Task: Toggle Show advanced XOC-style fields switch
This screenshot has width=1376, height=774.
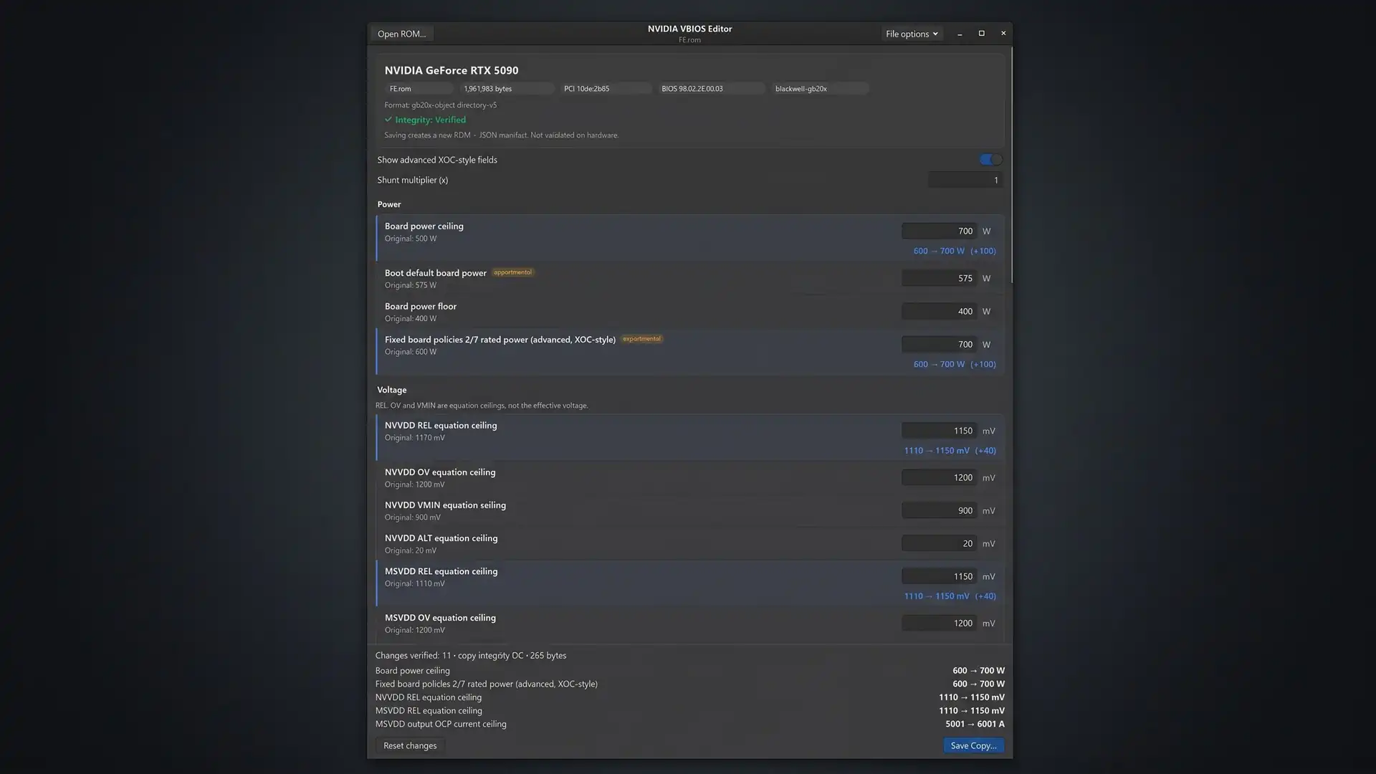Action: pos(990,159)
